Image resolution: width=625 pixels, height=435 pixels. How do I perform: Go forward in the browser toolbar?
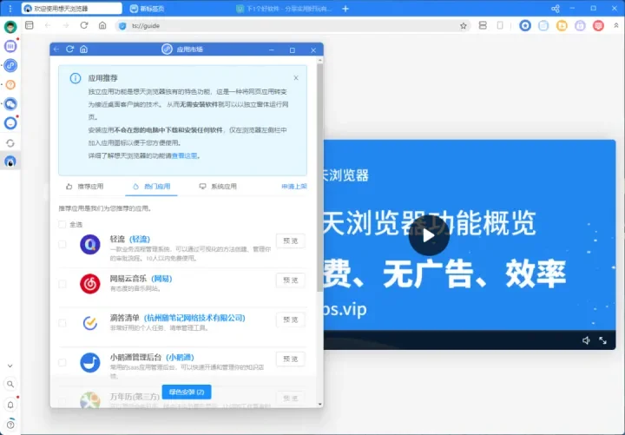pos(66,25)
